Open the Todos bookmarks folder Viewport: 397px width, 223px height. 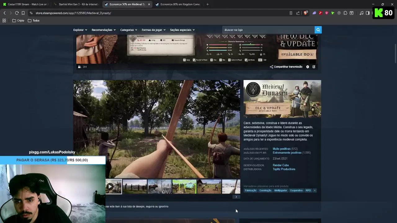pyautogui.click(x=33, y=20)
